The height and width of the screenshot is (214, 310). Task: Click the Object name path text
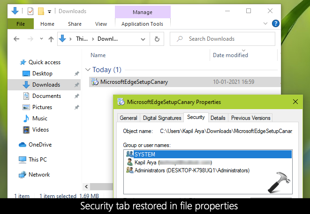[x=226, y=131]
